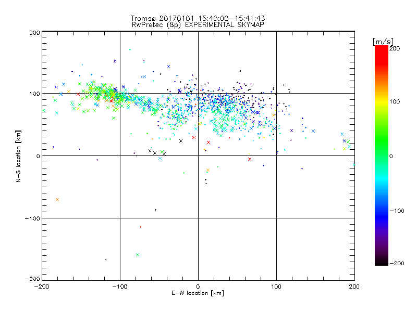Click the -200 tick label on the E-W axis
Image resolution: width=417 pixels, height=312 pixels.
pos(42,287)
